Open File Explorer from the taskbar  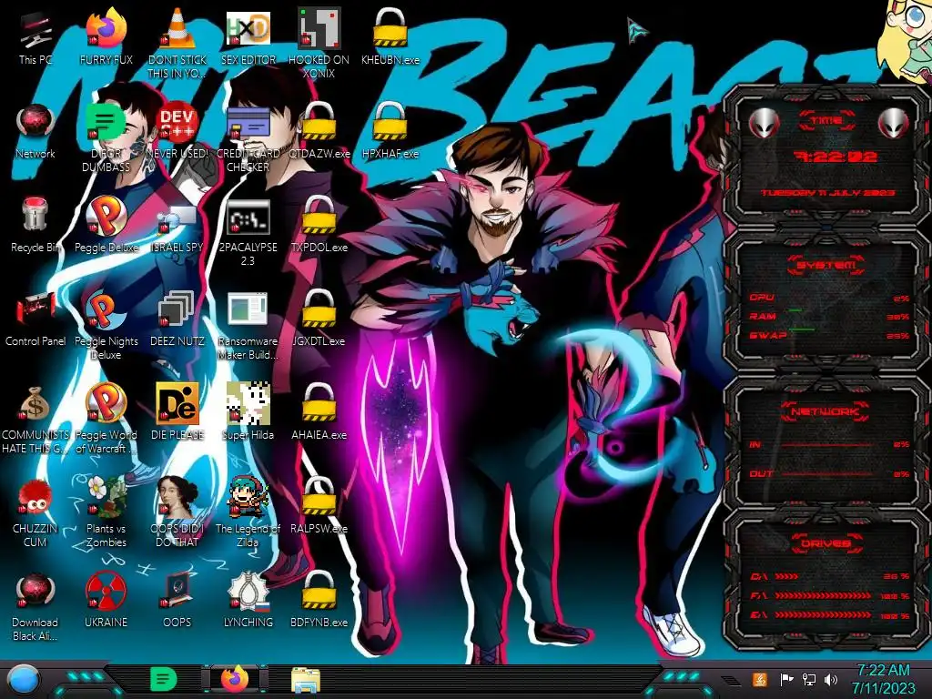click(x=306, y=680)
